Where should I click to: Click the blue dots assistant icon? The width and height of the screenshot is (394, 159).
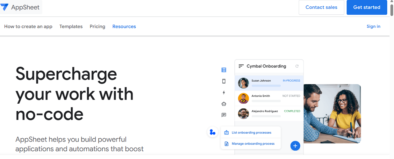212,132
